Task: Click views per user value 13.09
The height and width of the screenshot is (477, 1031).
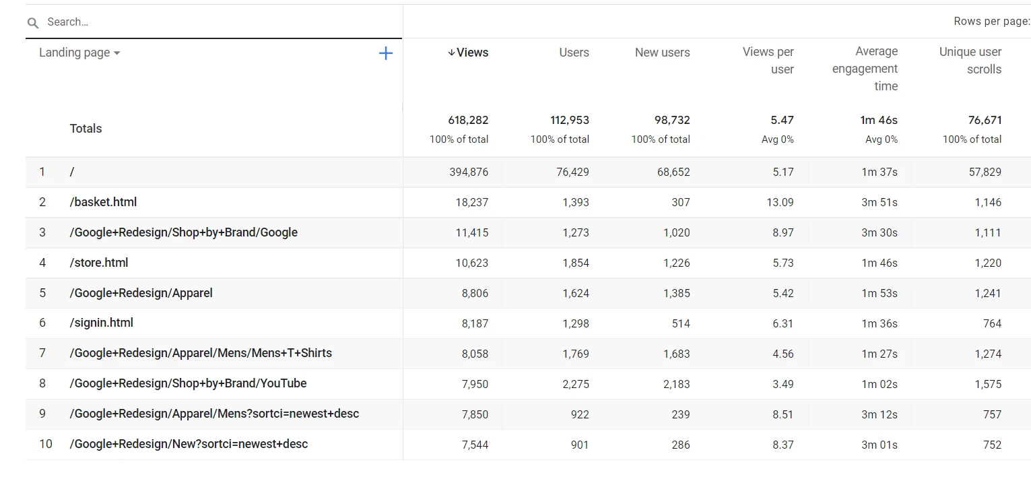Action: tap(780, 203)
